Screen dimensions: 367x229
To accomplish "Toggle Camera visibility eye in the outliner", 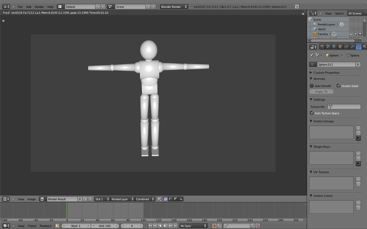I will pos(351,34).
